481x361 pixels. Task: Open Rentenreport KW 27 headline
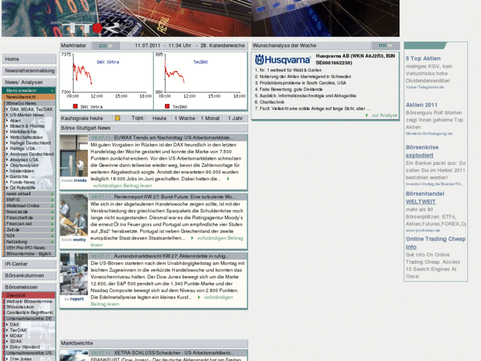[175, 197]
